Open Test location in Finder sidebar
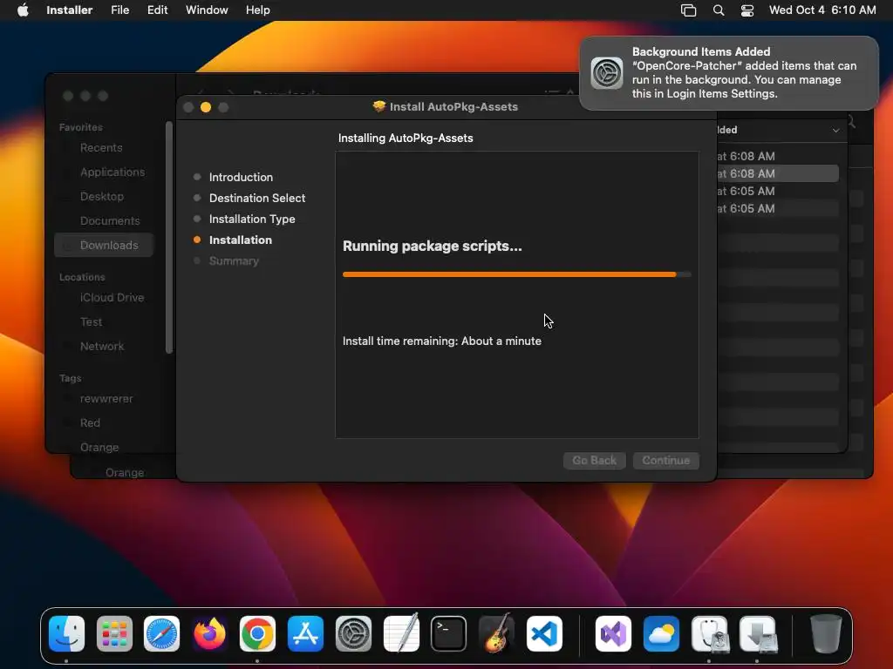 tap(91, 322)
